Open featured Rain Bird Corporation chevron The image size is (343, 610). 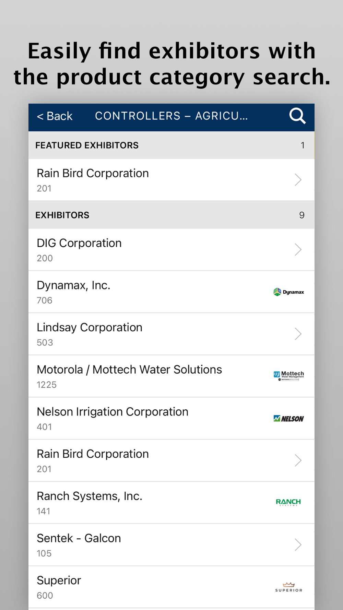(x=298, y=180)
